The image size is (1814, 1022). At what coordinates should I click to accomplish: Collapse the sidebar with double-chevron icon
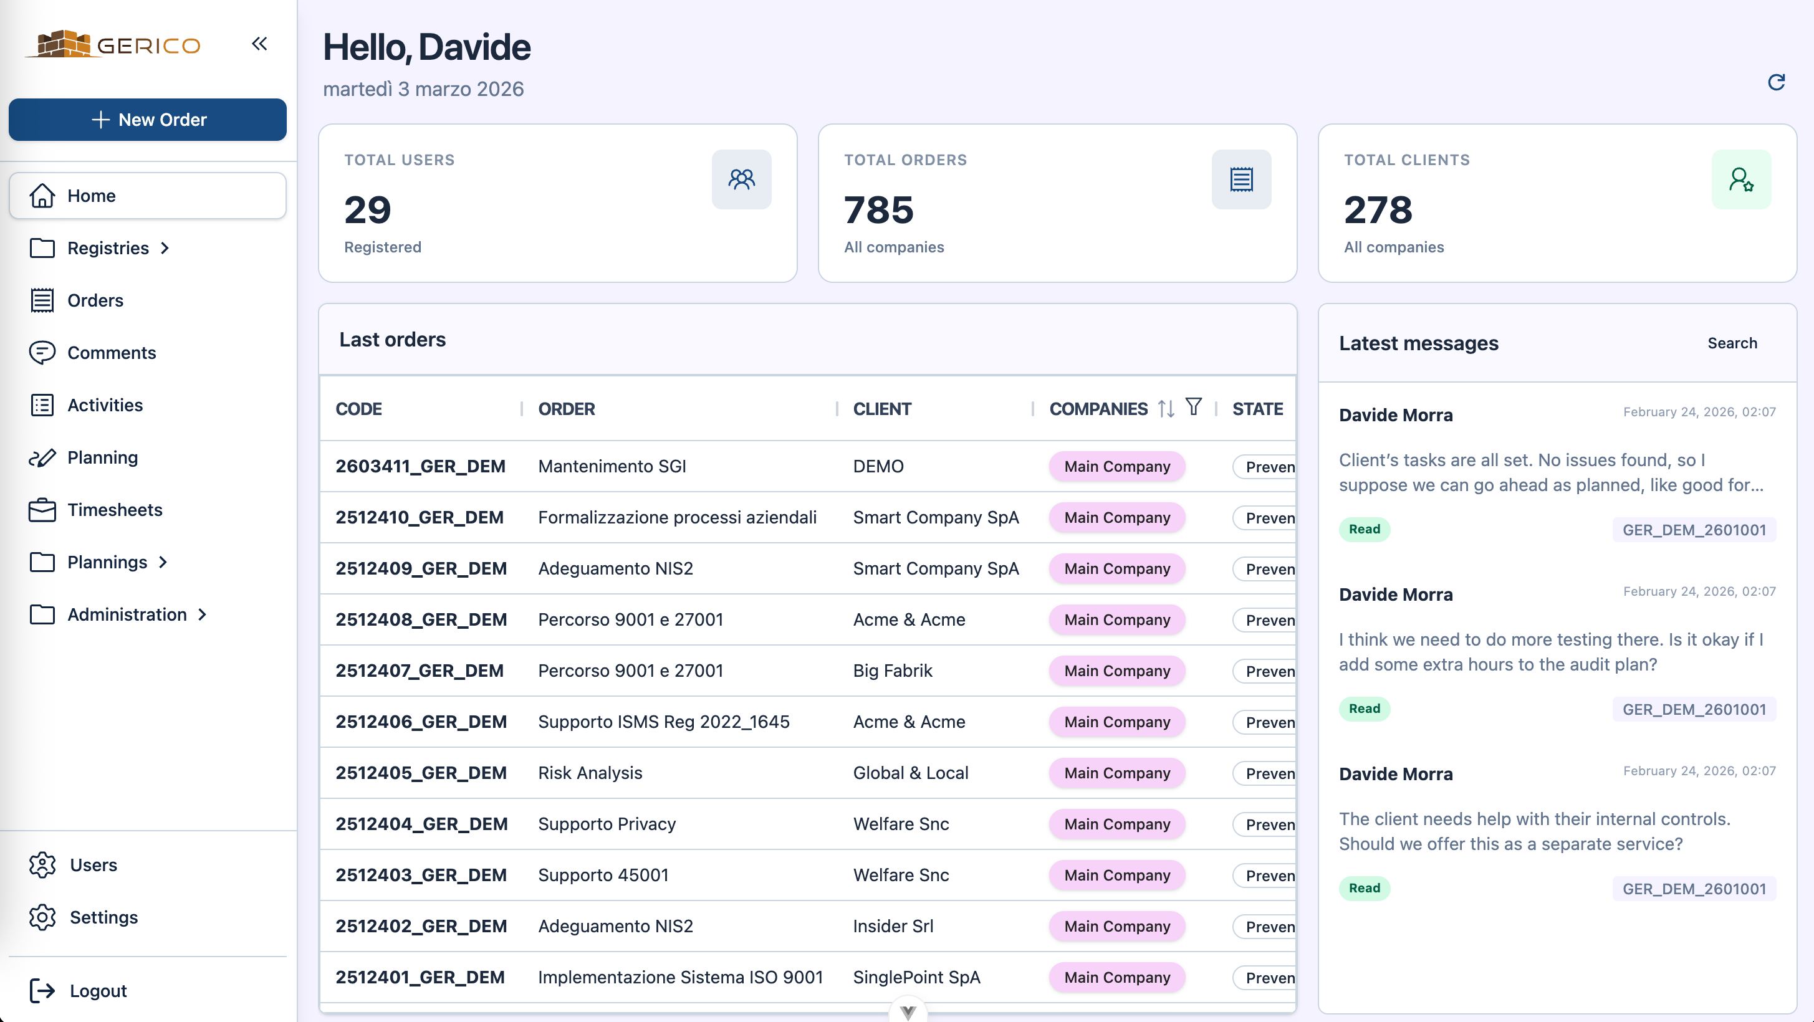259,44
